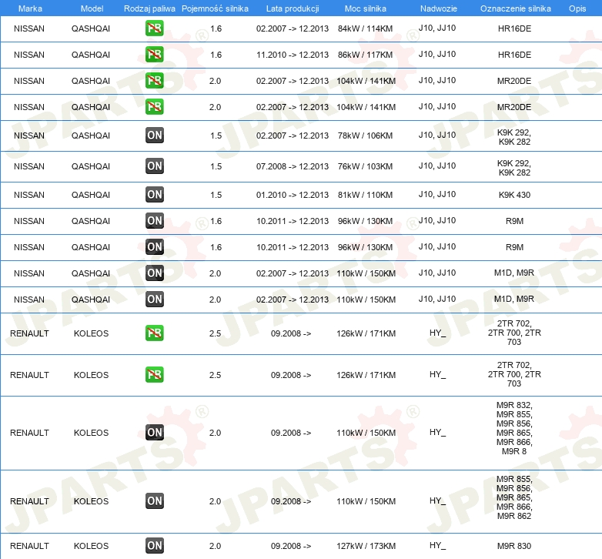The image size is (602, 559).
Task: Click the ON icon in the M9R 862 row
Action: coord(154,501)
